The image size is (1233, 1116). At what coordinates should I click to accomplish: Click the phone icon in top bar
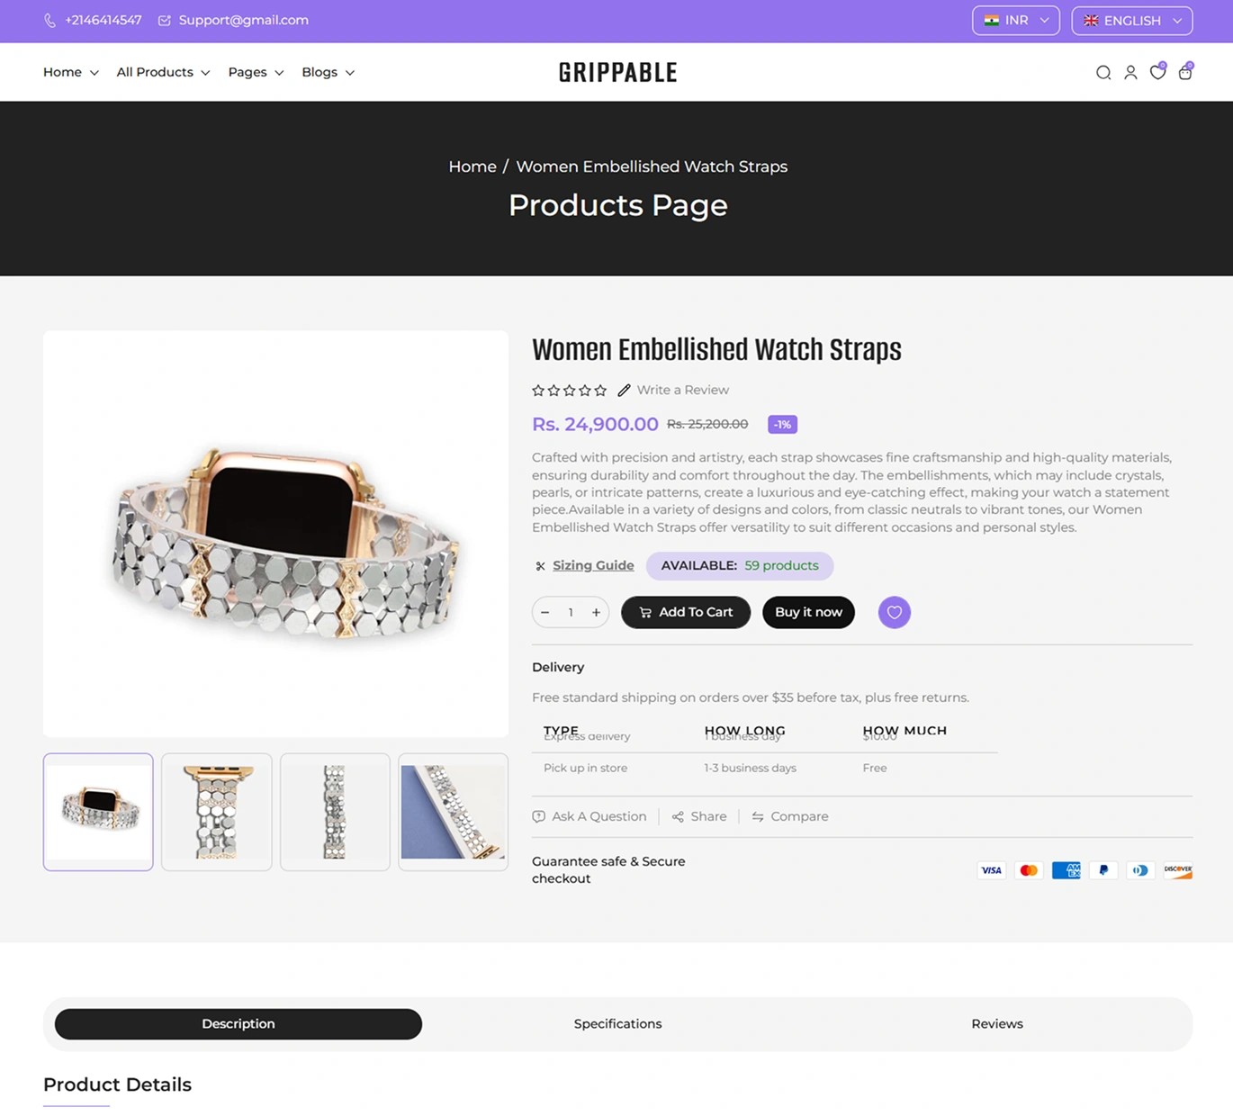coord(49,21)
